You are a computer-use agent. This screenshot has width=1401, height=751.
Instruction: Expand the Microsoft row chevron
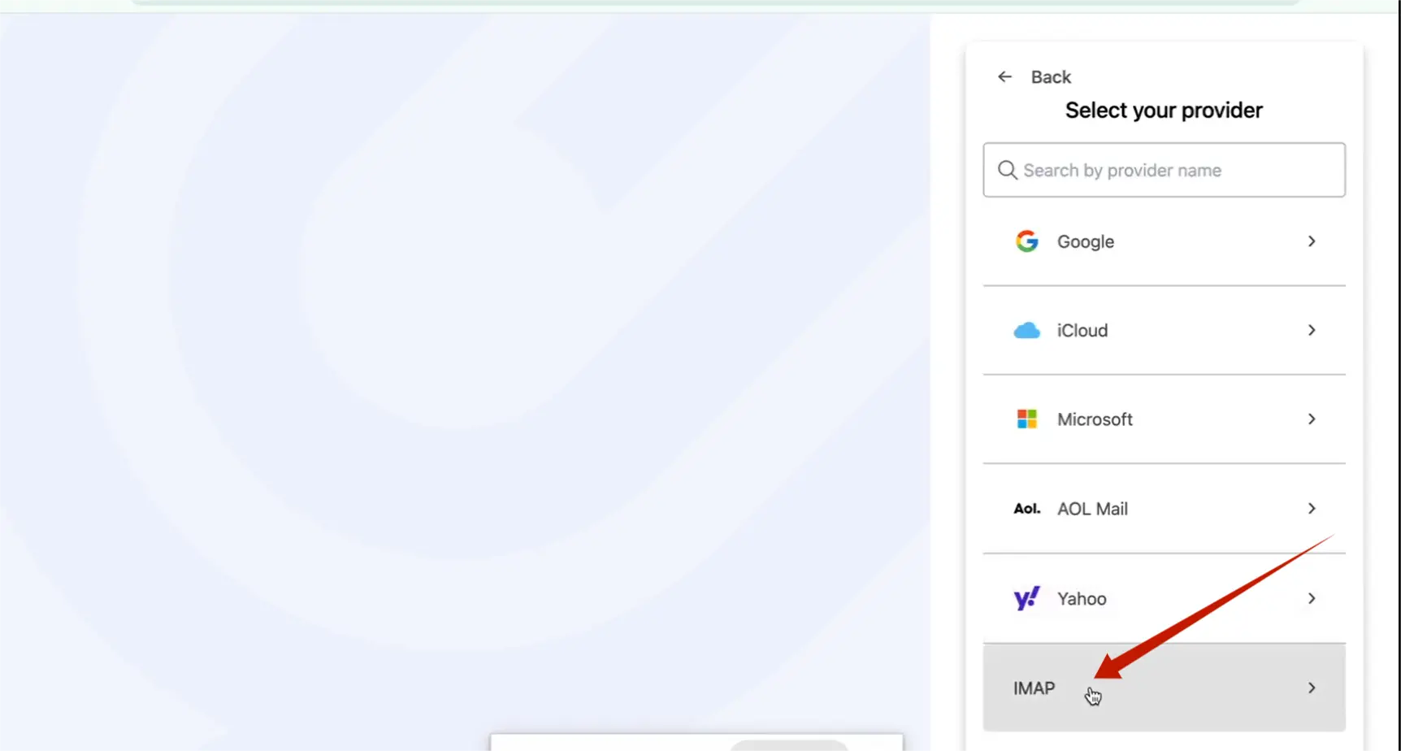coord(1311,419)
